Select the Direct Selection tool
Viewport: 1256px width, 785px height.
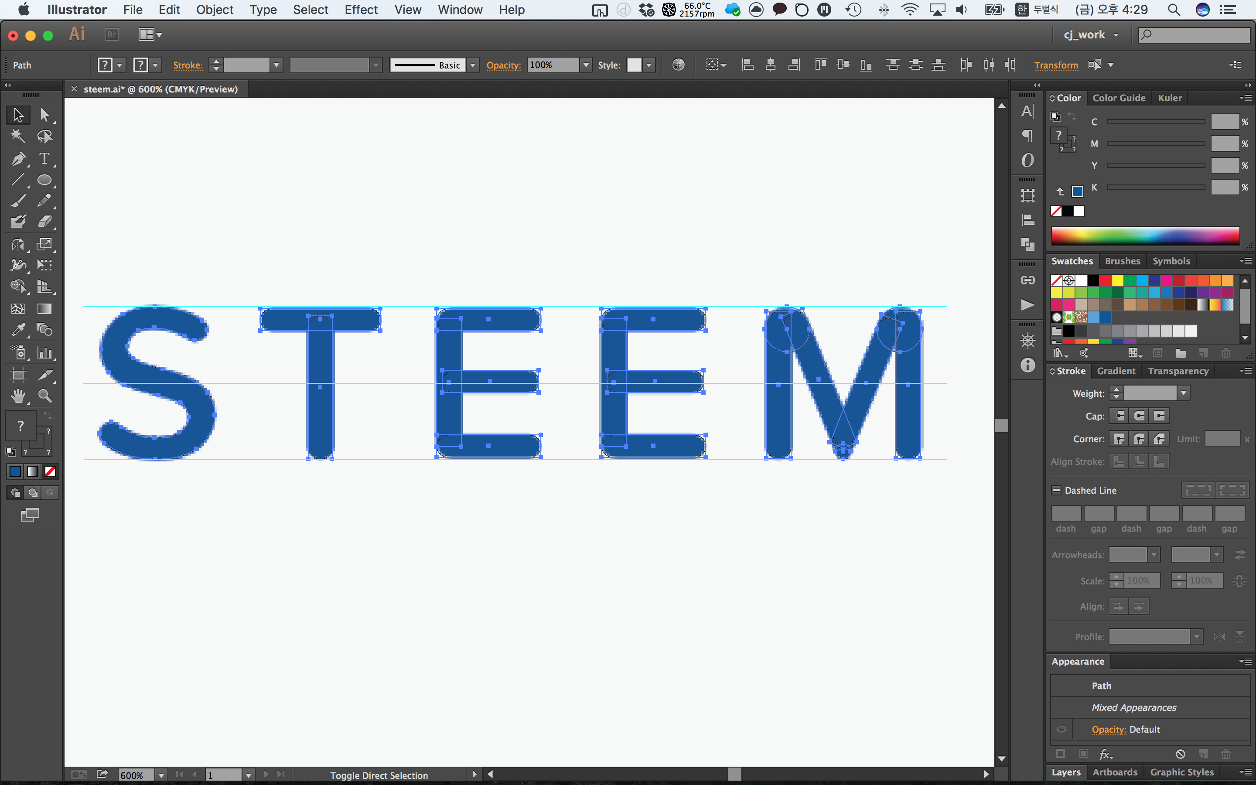pos(44,114)
